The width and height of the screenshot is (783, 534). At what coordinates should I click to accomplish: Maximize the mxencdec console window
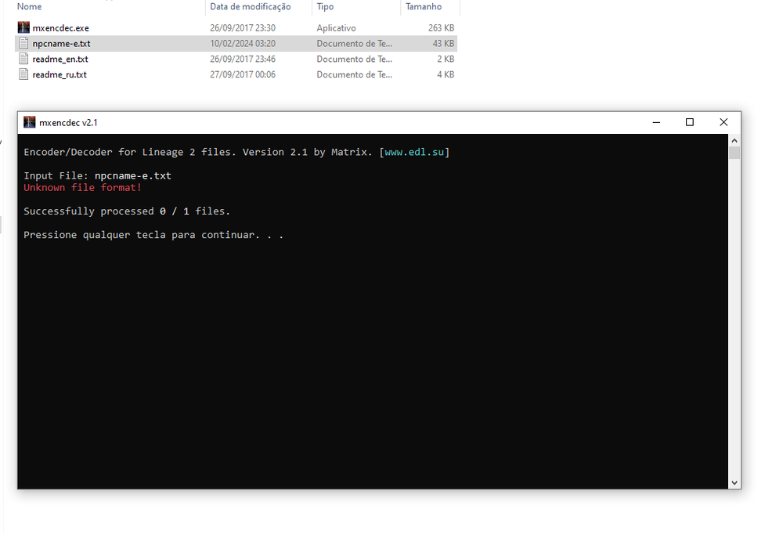pos(690,122)
